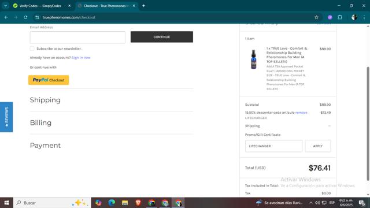
Task: Open File Explorer from the taskbar
Action: 125,203
